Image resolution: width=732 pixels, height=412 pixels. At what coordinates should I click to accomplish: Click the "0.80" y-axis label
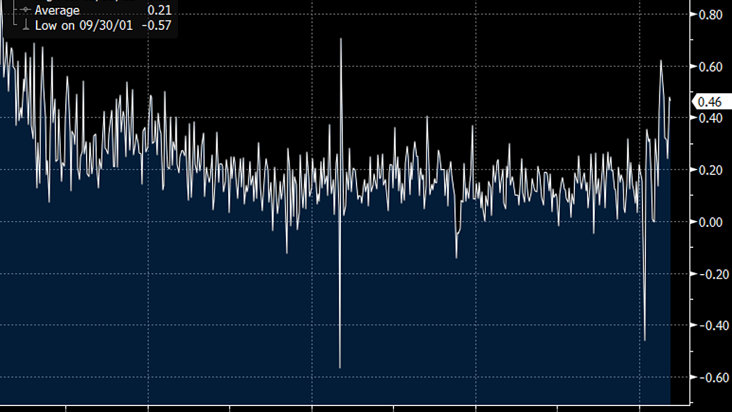click(711, 14)
